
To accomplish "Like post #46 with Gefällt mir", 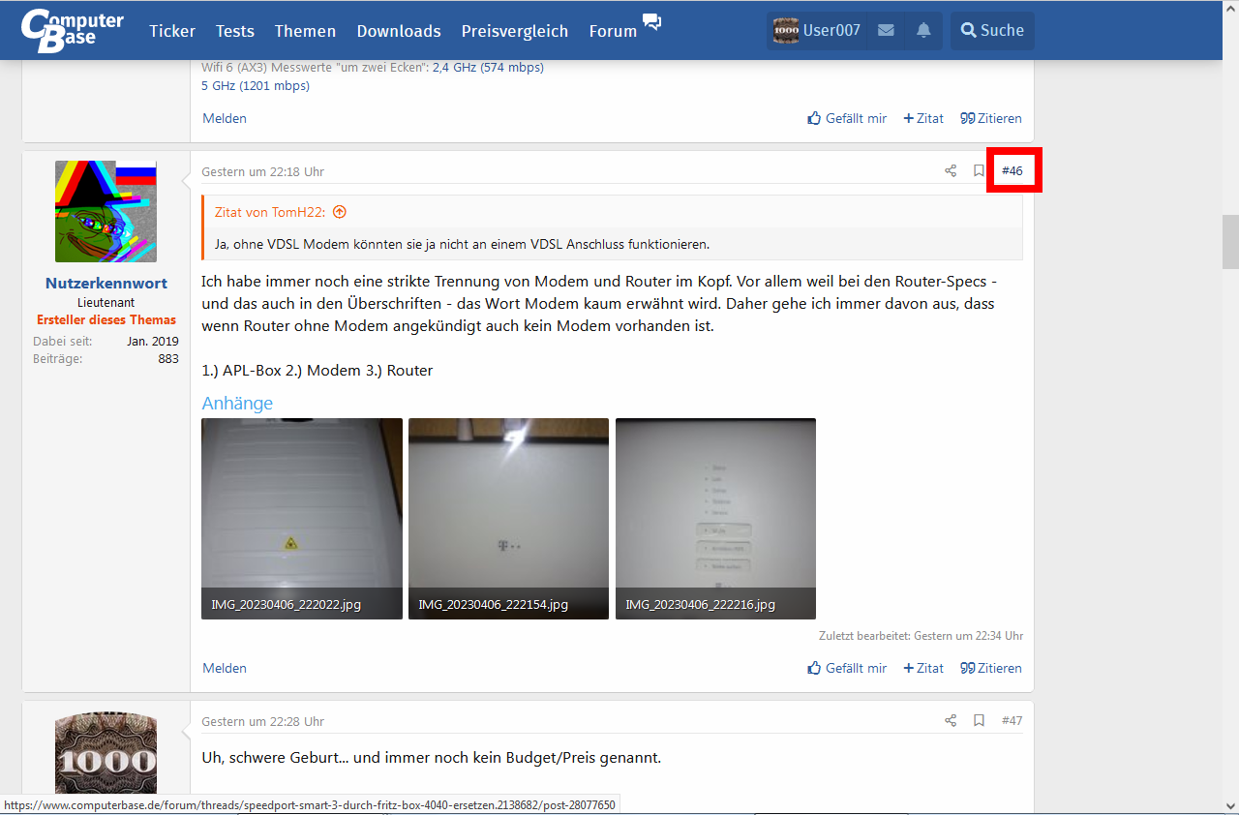I will [x=847, y=668].
